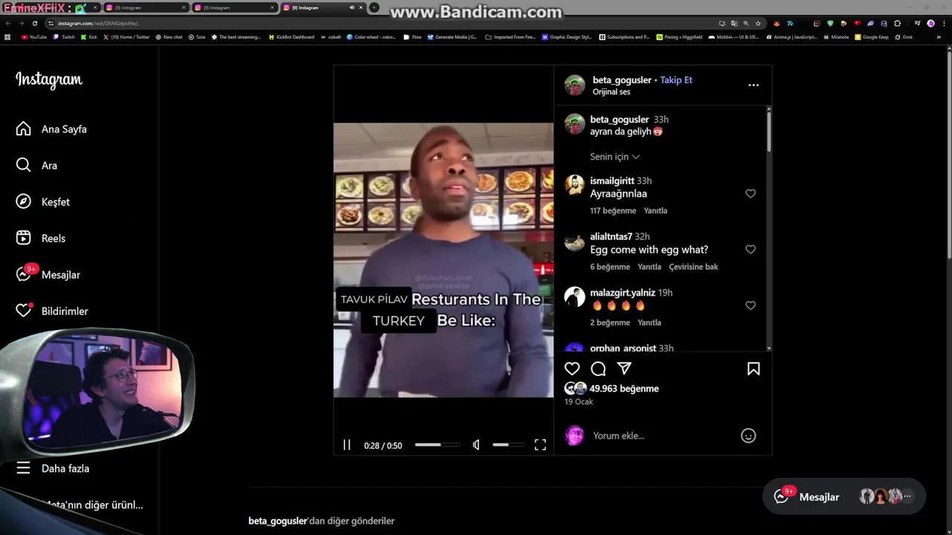Screen dimensions: 952x535
Task: Bookmark this page with star icon
Action: click(758, 23)
